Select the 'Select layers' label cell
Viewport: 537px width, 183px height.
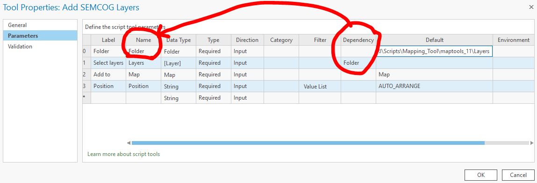(108, 63)
